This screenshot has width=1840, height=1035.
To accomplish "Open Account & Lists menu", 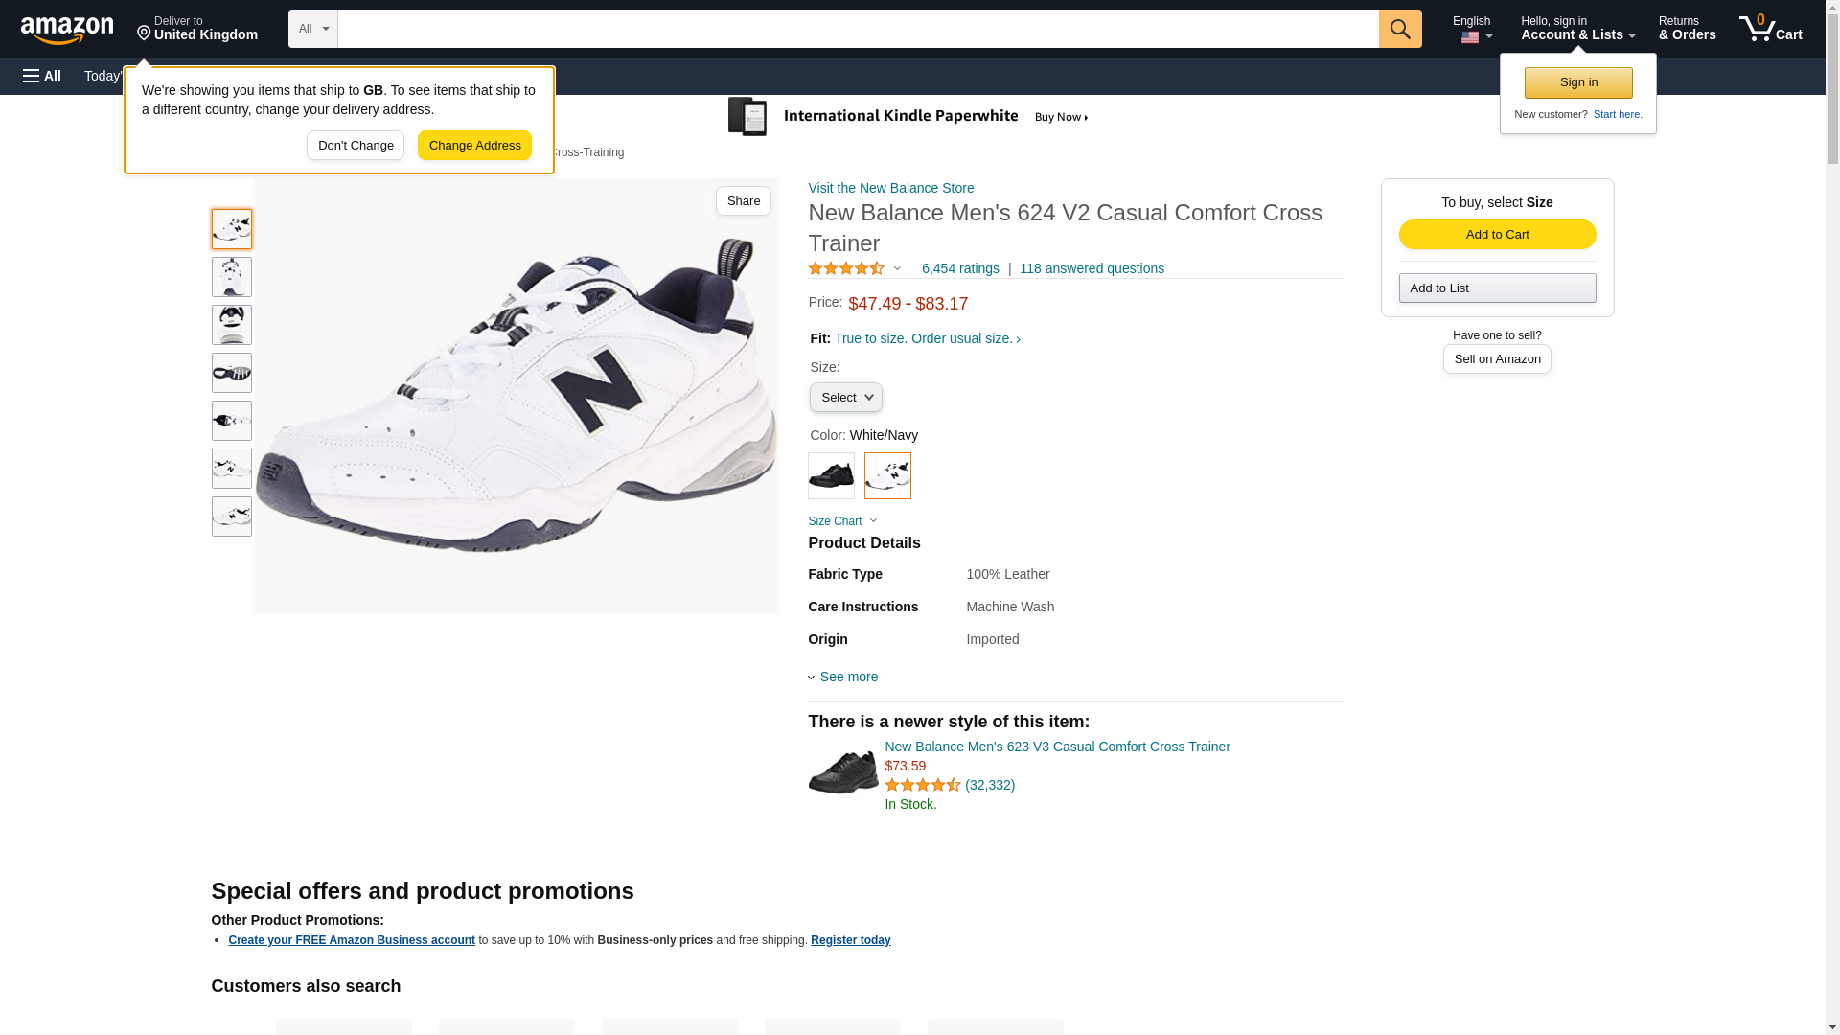I will pos(1577,29).
